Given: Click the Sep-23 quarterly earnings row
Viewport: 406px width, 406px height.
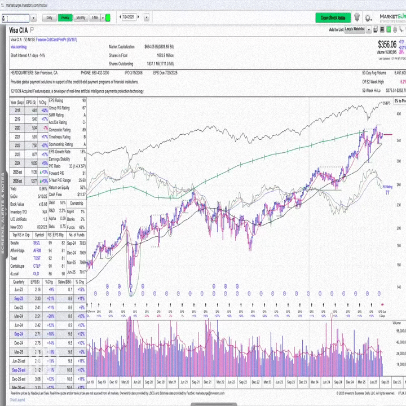Looking at the screenshot, I should pyautogui.click(x=47, y=298).
